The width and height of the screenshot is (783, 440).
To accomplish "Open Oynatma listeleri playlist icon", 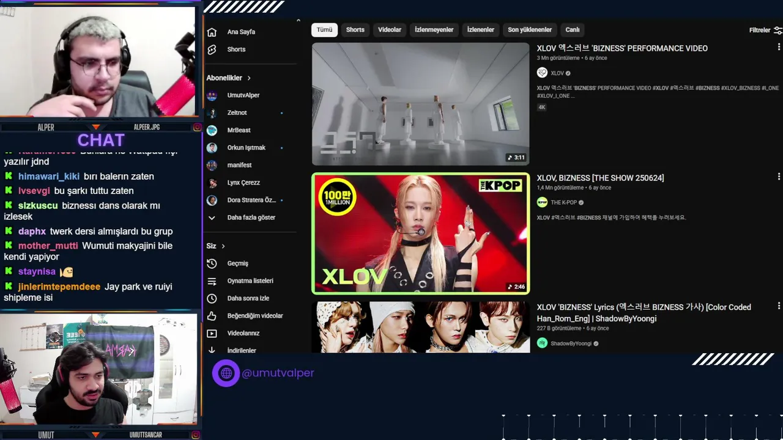I will (x=212, y=281).
